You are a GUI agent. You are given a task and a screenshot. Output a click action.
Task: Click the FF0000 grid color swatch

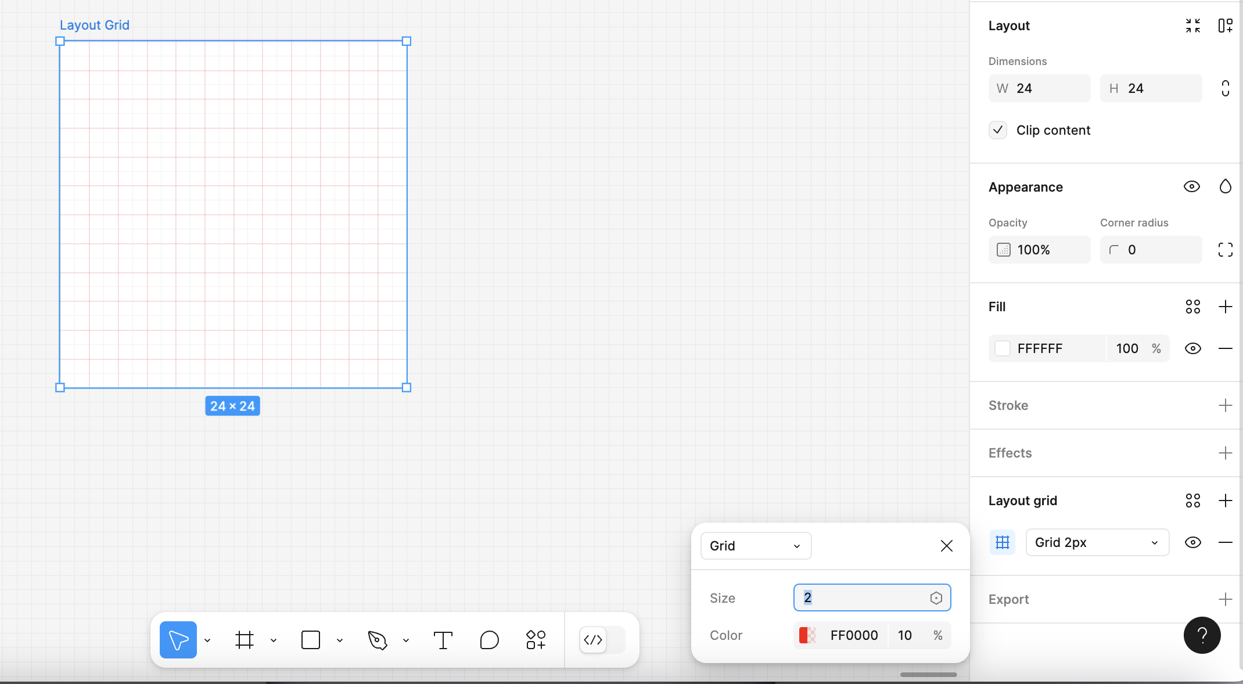[x=807, y=635]
